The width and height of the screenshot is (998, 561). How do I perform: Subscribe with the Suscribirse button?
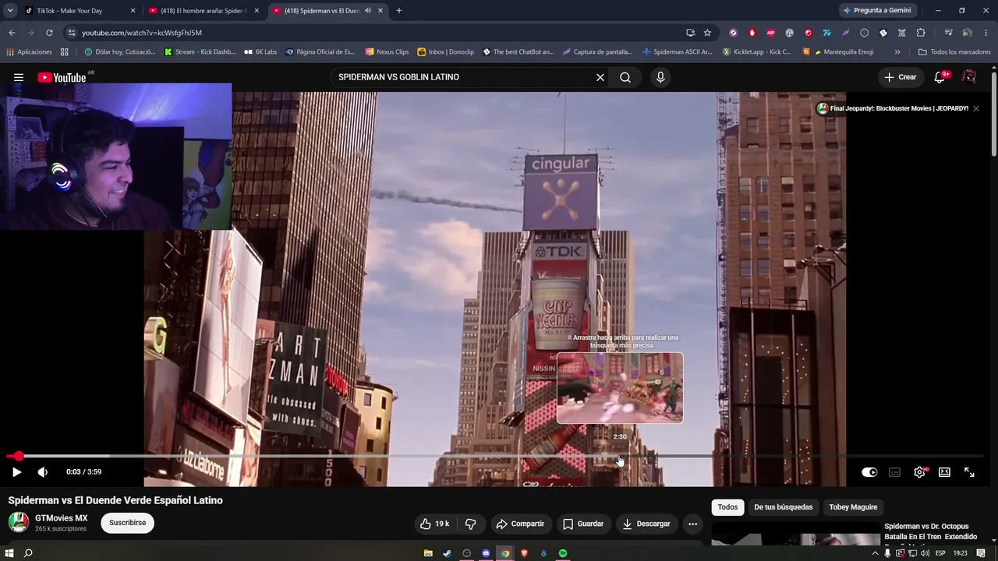tap(128, 523)
